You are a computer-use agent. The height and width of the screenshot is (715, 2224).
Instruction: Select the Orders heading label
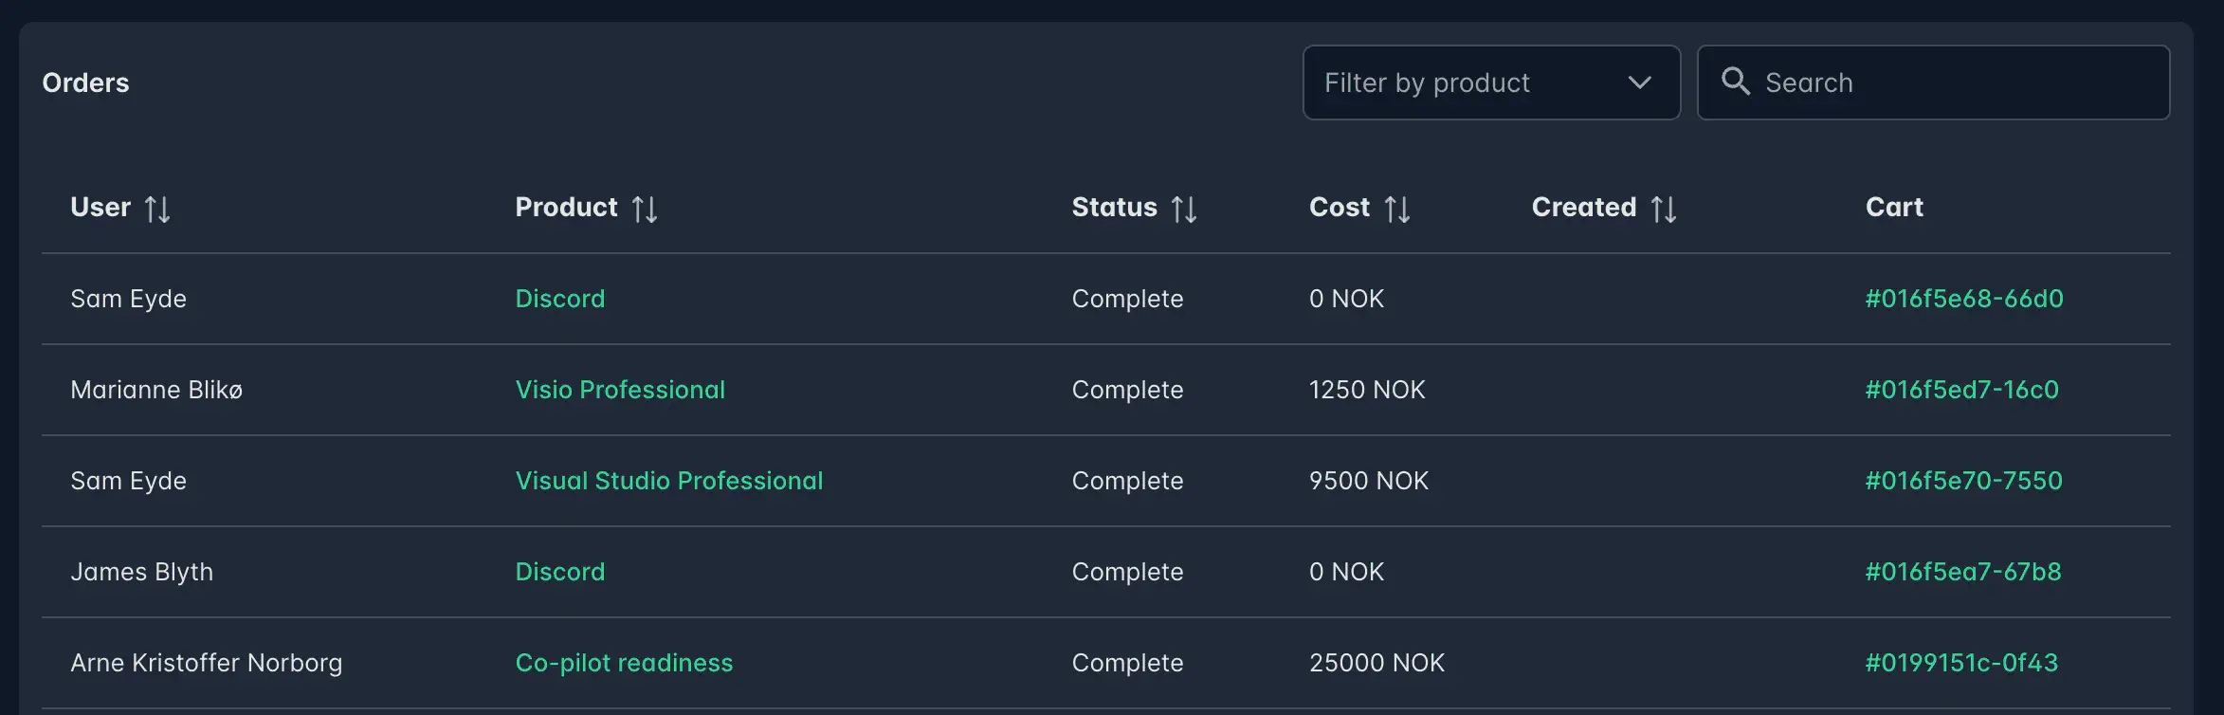(85, 82)
